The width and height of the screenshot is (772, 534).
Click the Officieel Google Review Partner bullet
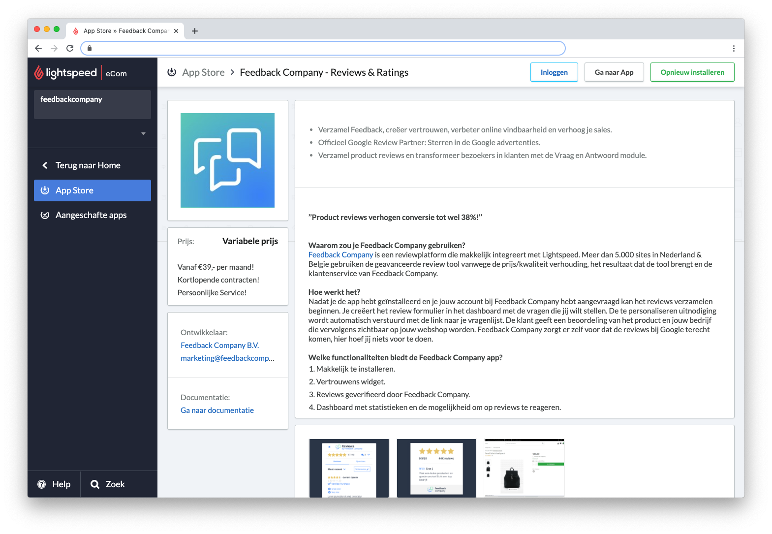pyautogui.click(x=429, y=143)
